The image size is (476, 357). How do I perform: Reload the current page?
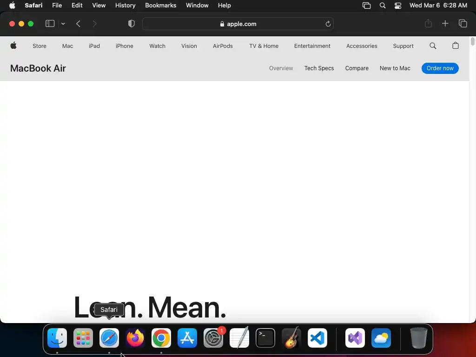click(328, 24)
